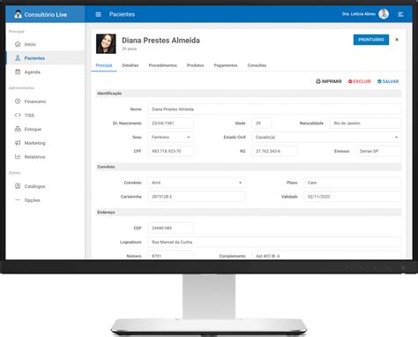The image size is (418, 337).
Task: Switch to the Principal tab
Action: [104, 65]
